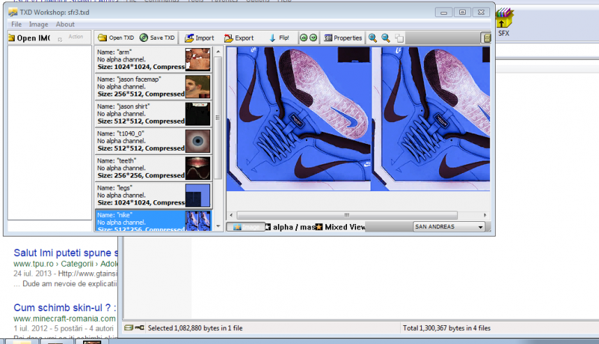Zoom out with the magnifier minus icon
The image size is (599, 344).
coord(386,38)
